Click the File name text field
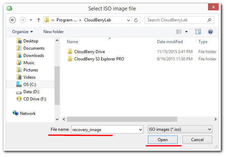 (105, 129)
